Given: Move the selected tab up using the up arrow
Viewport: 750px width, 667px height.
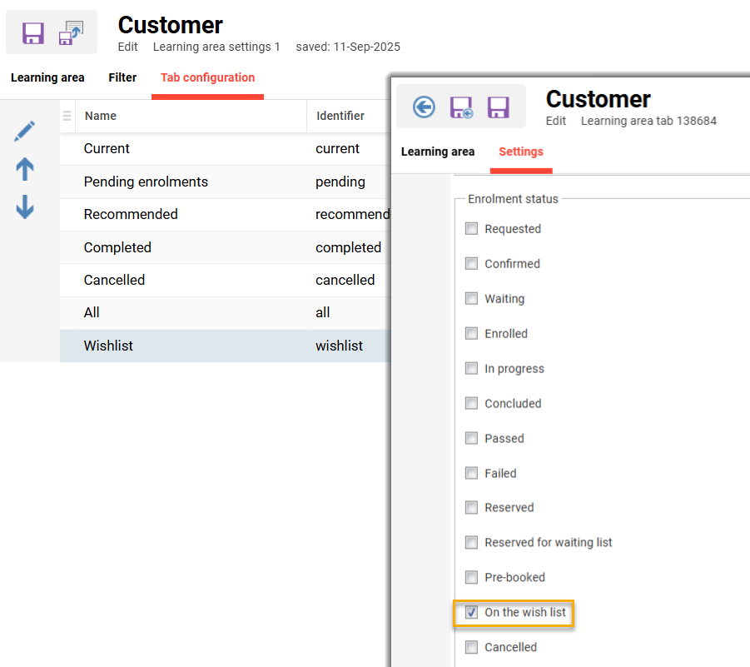Looking at the screenshot, I should (x=24, y=169).
